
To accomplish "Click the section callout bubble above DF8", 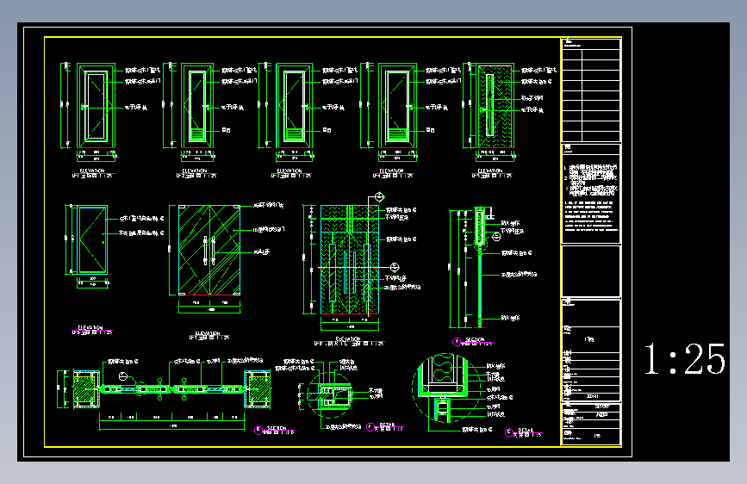I will 379,196.
